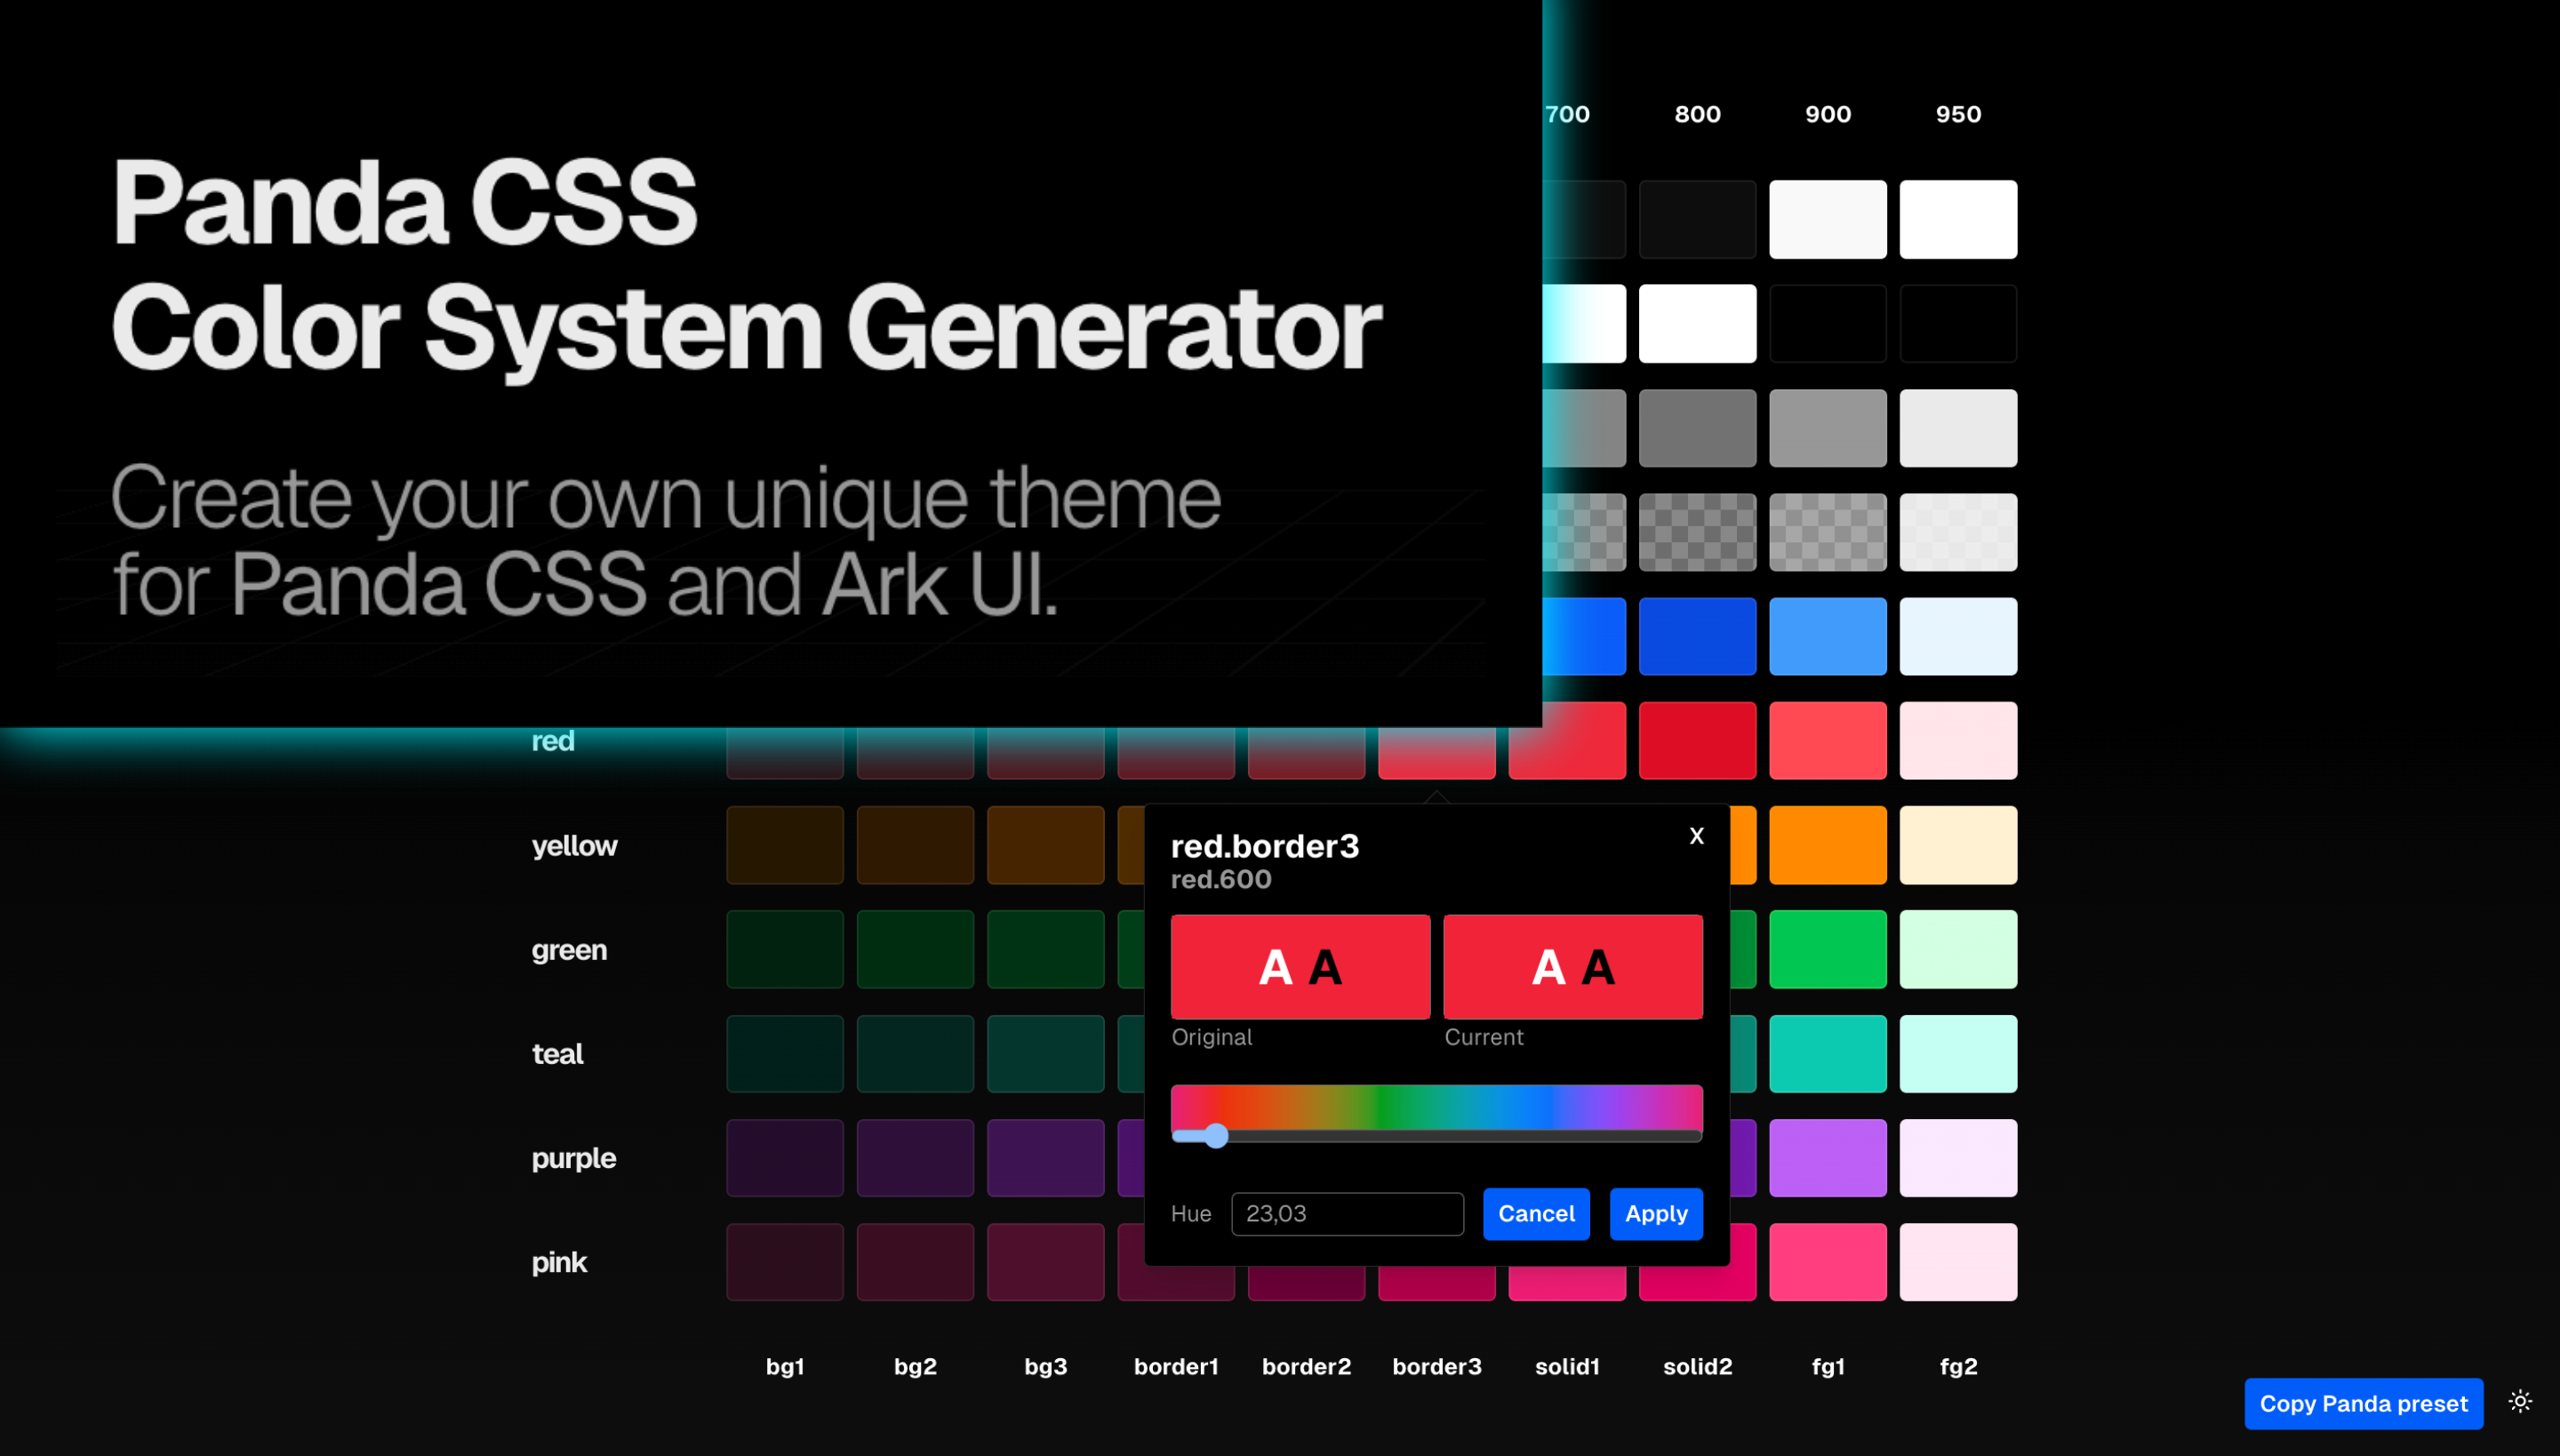Screen dimensions: 2560x1456
Task: Click the pink row label
Action: click(559, 1262)
